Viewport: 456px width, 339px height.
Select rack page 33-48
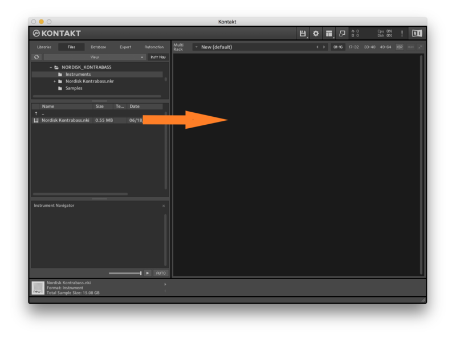(369, 47)
